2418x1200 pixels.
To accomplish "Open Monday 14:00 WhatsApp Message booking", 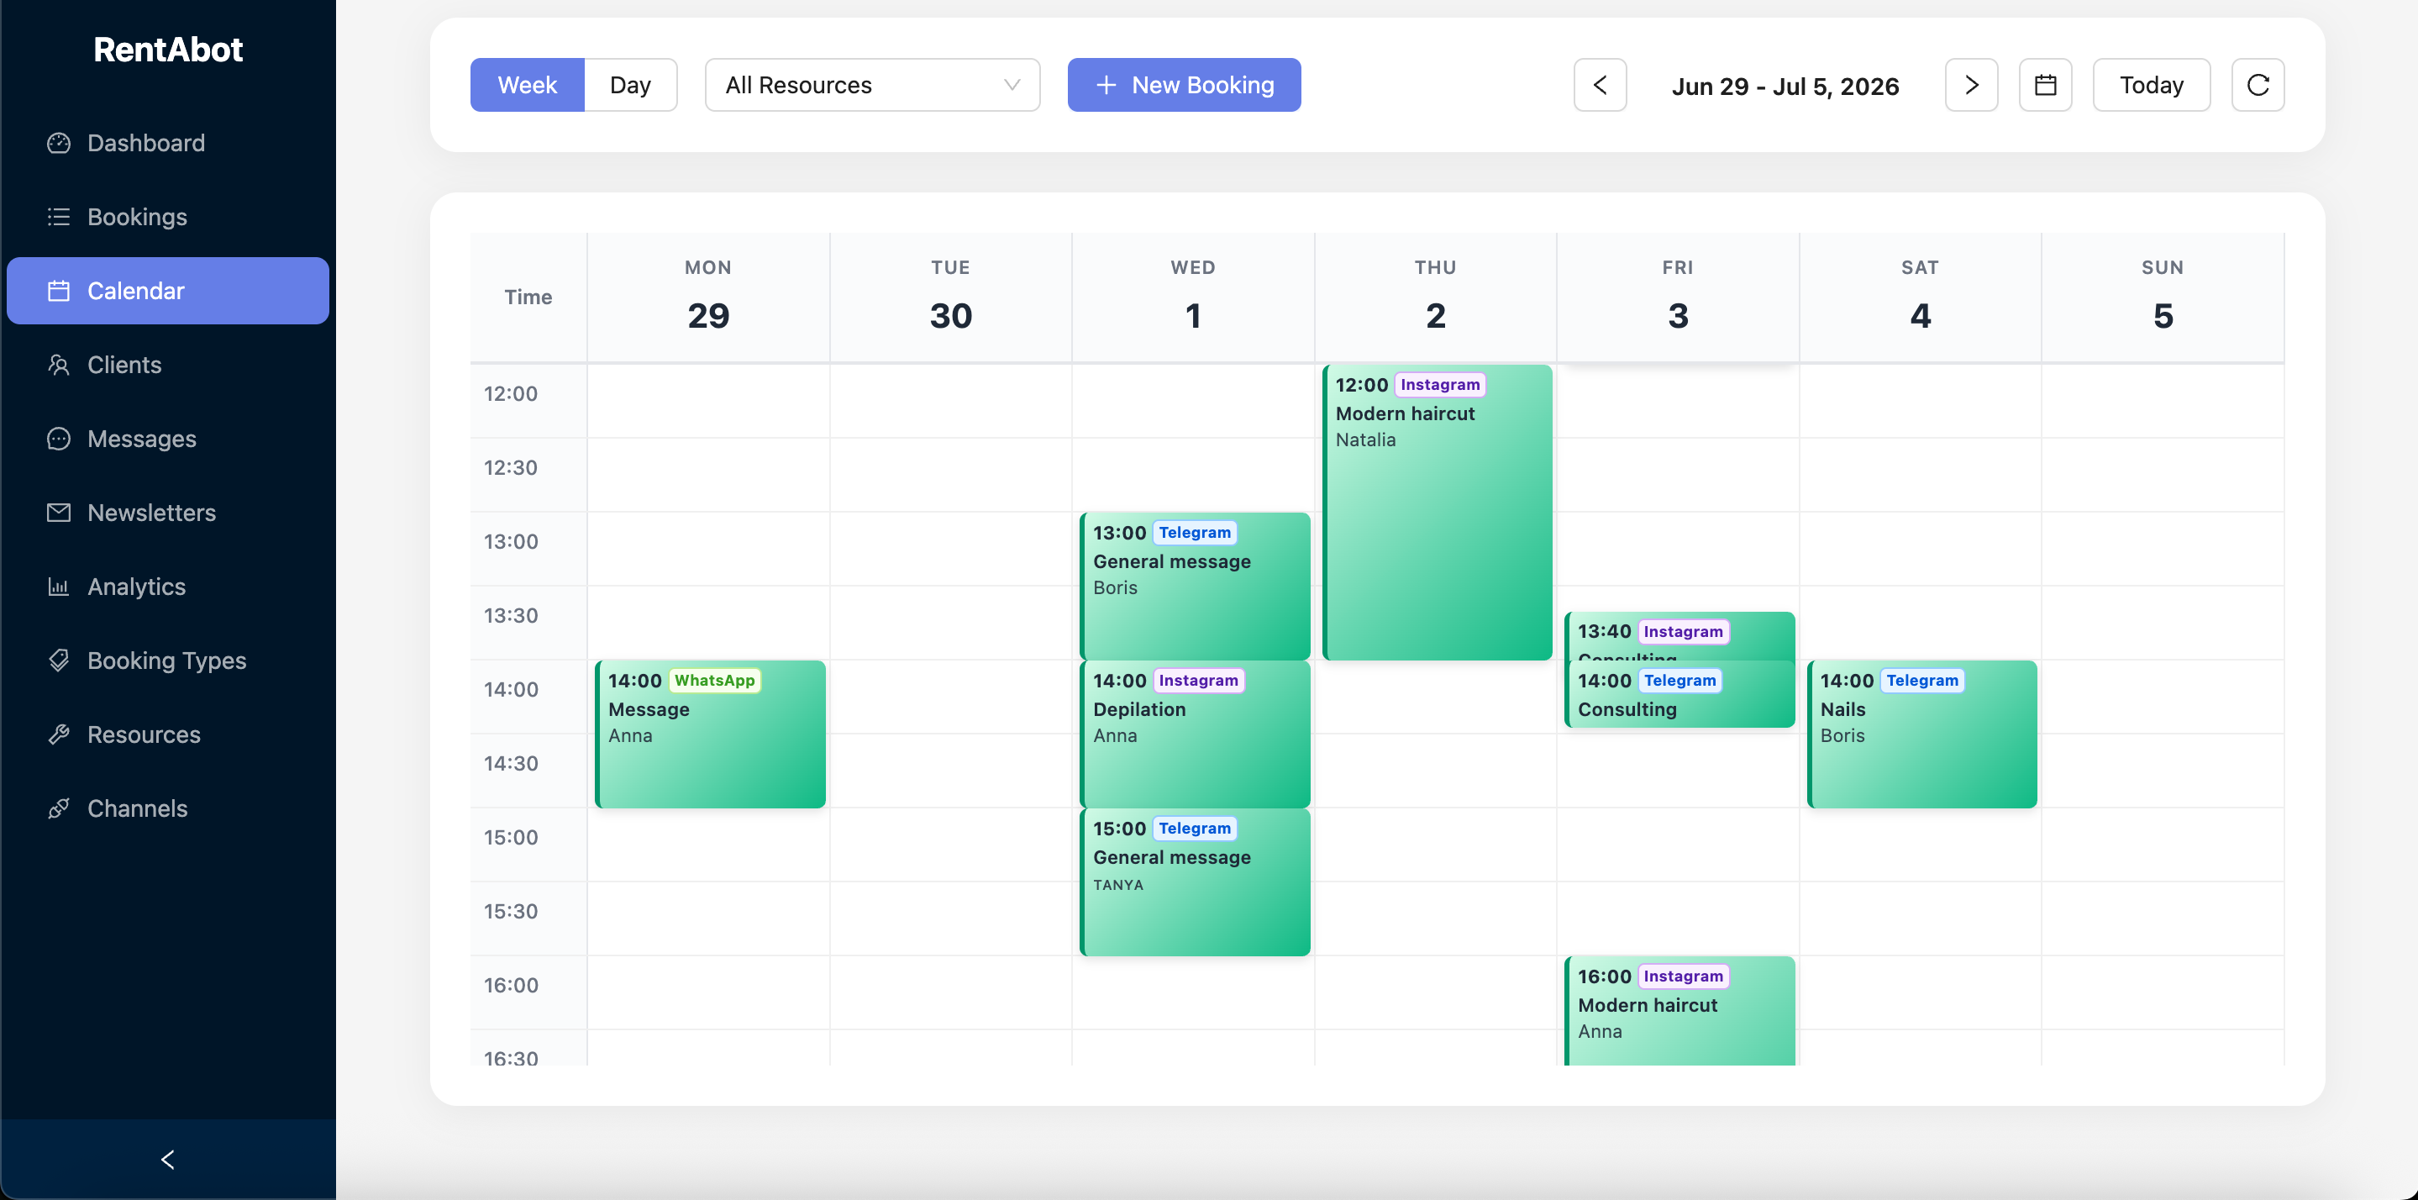I will [711, 734].
